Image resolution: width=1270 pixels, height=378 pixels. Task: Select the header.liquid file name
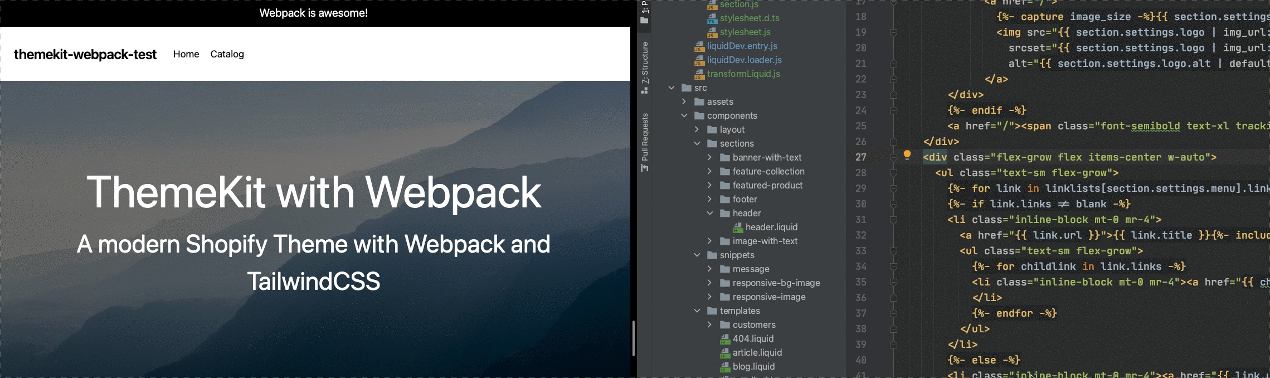tap(772, 227)
